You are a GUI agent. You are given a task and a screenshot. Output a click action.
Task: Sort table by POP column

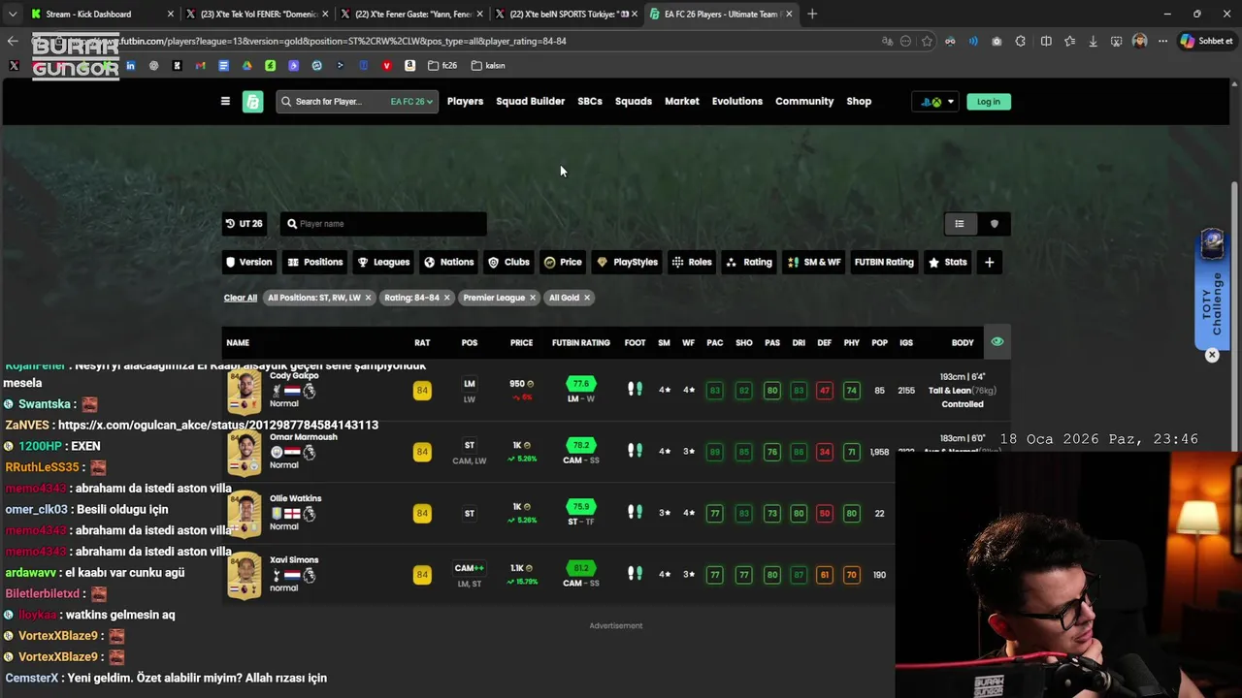point(879,342)
